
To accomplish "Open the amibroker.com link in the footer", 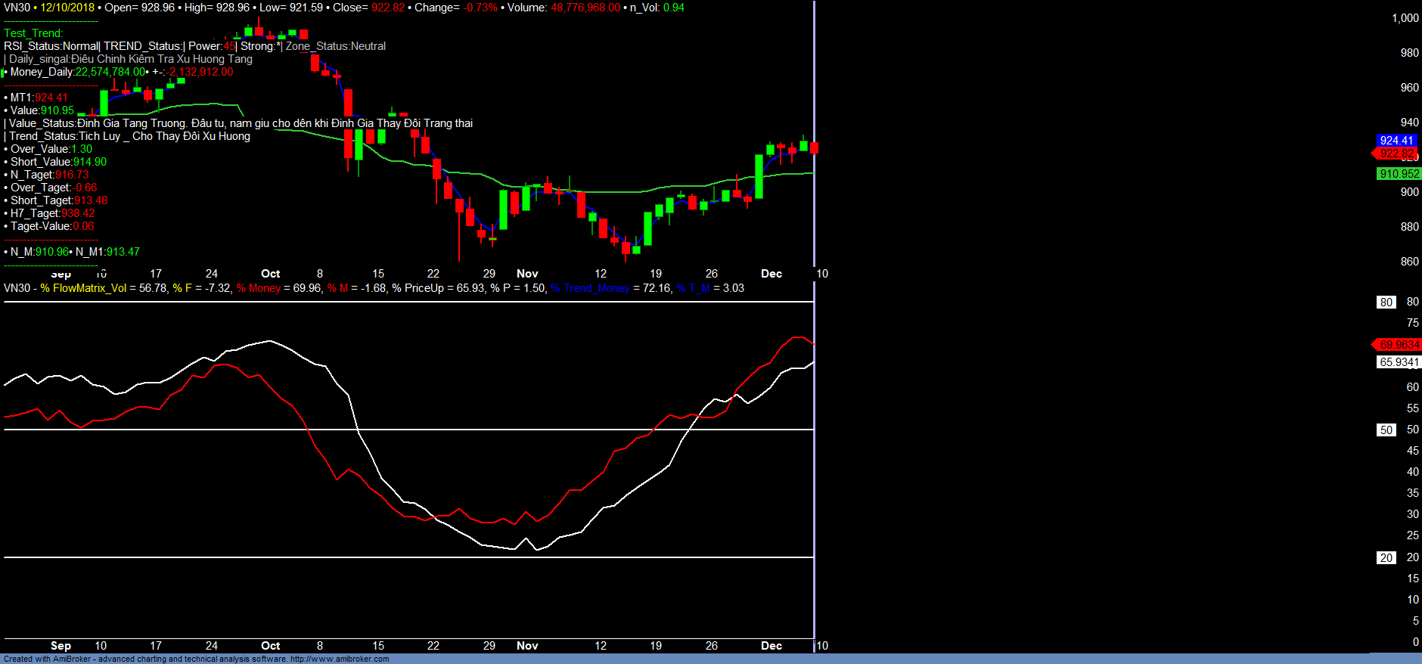I will (340, 659).
